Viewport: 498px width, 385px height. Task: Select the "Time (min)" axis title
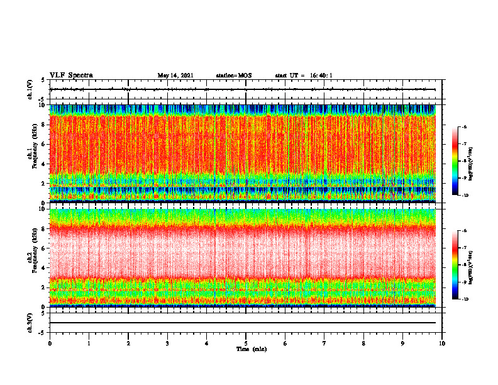[x=252, y=349]
